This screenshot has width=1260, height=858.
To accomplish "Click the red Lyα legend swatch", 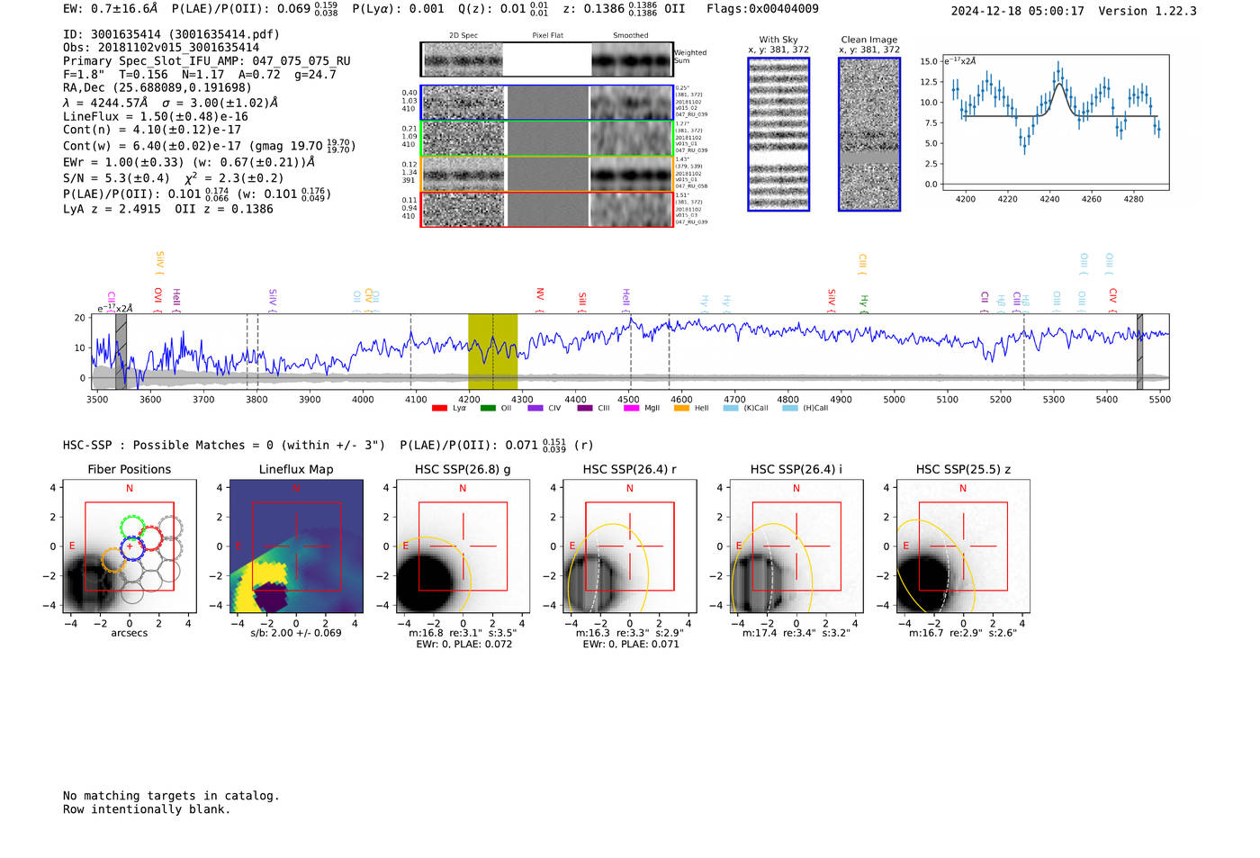I will click(439, 408).
